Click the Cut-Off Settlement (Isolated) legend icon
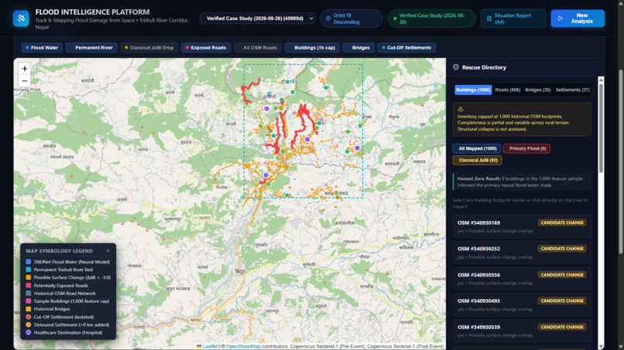 click(29, 317)
